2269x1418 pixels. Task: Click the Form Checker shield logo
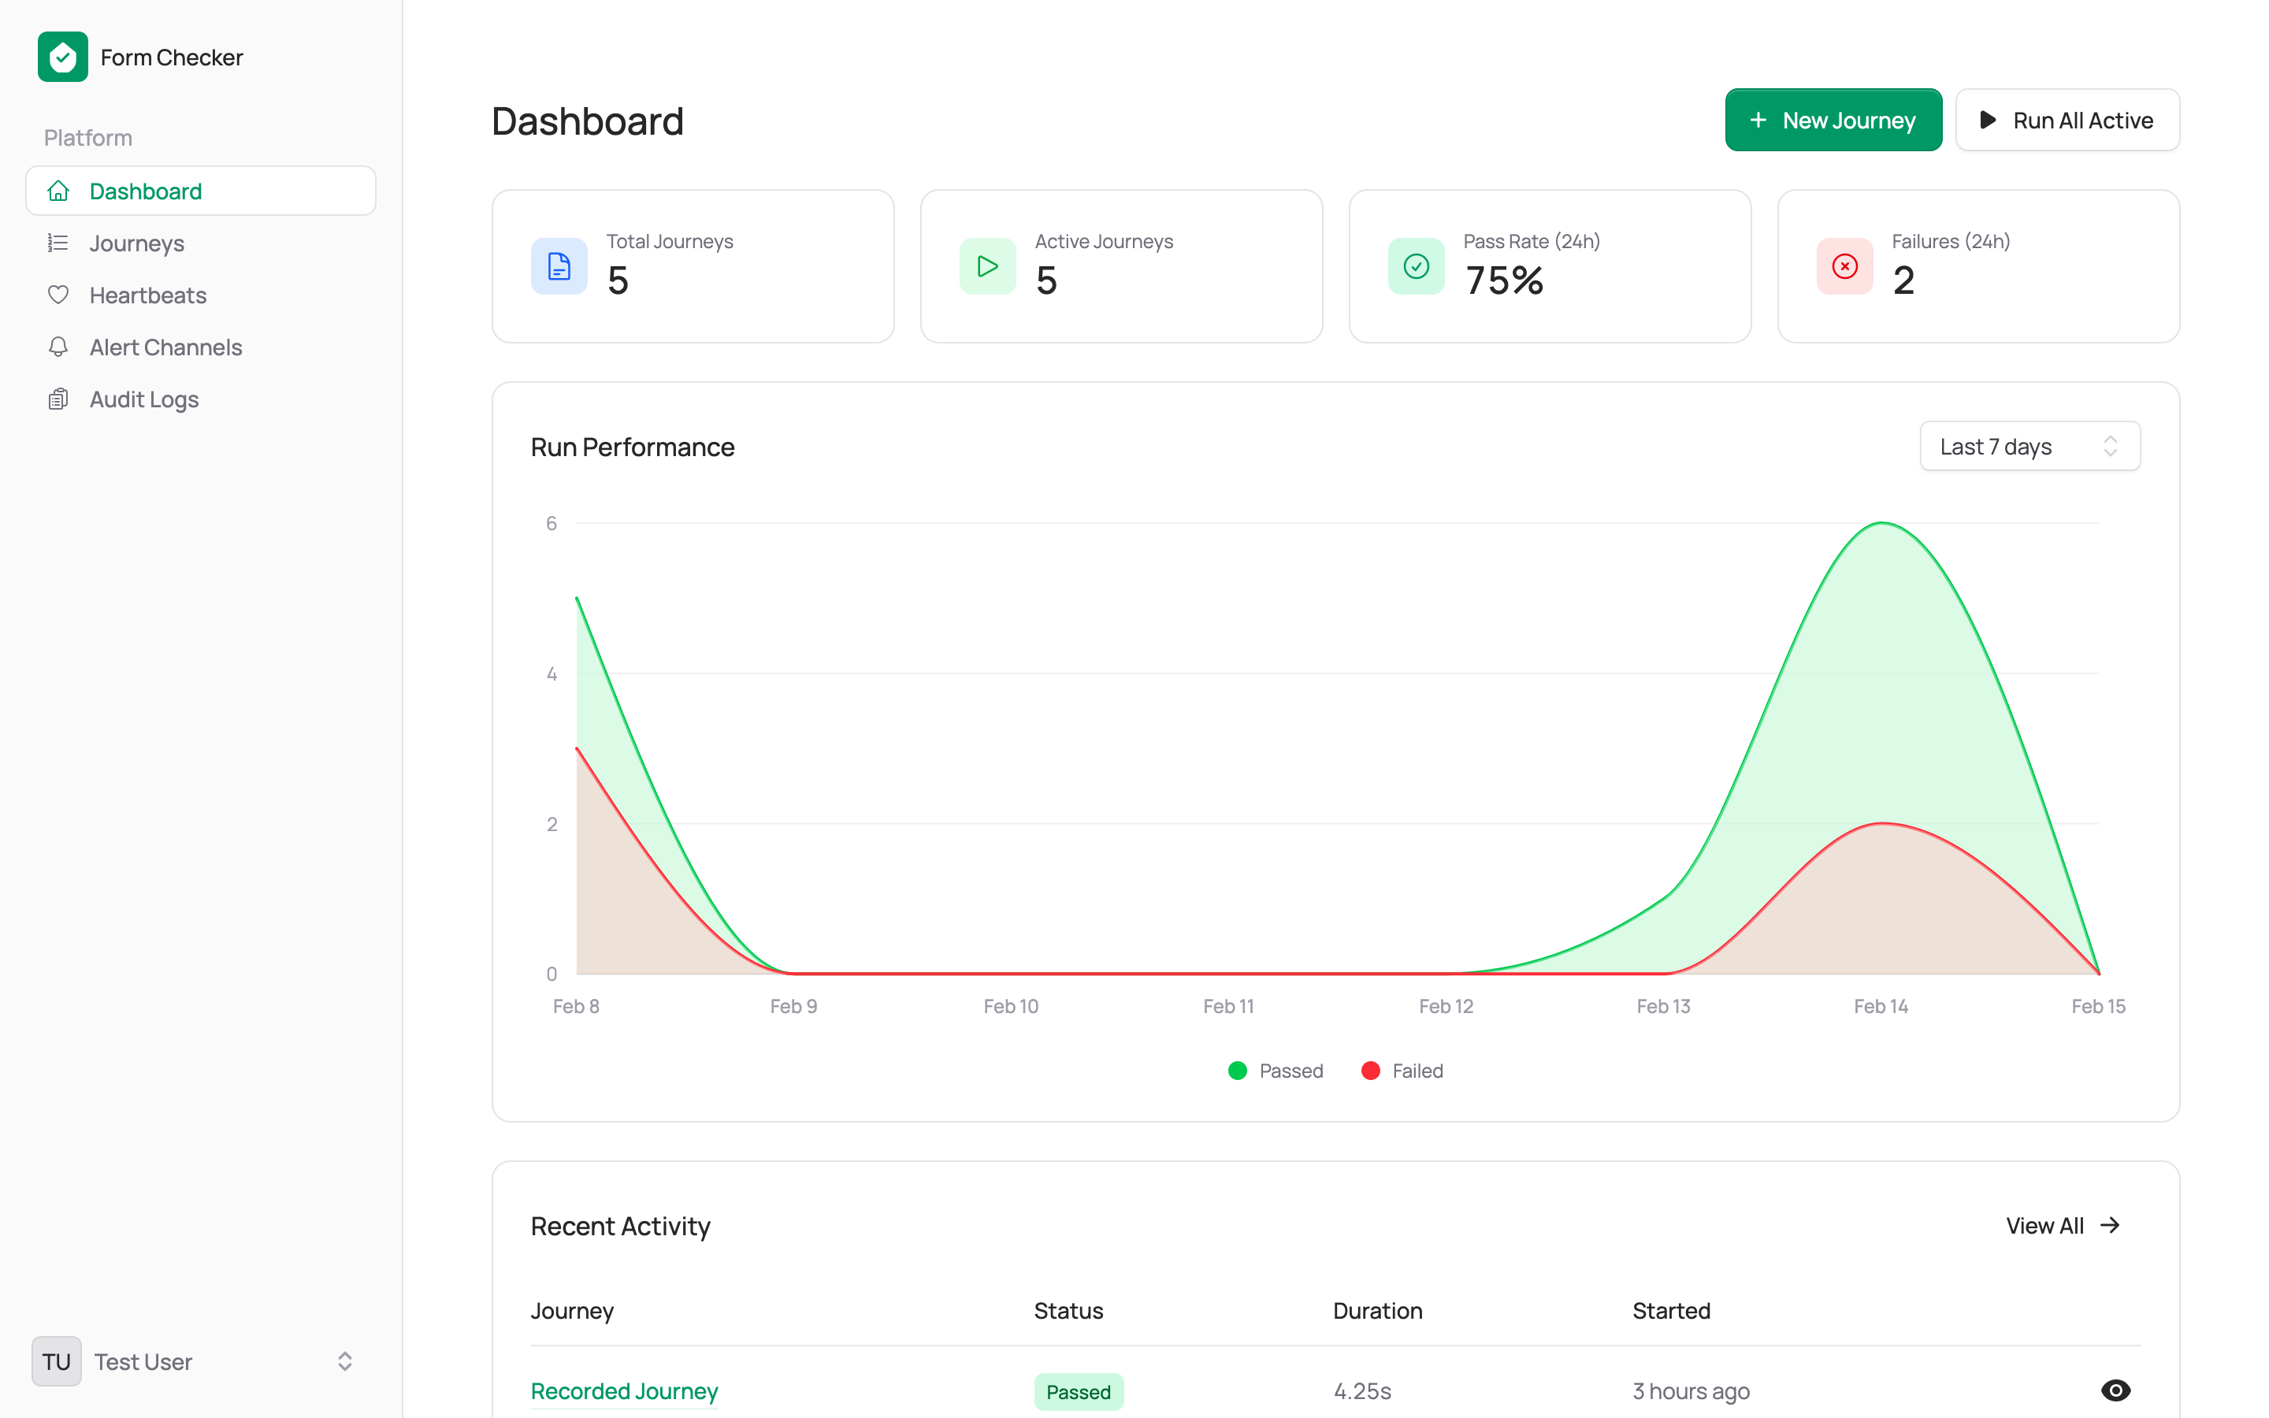62,56
